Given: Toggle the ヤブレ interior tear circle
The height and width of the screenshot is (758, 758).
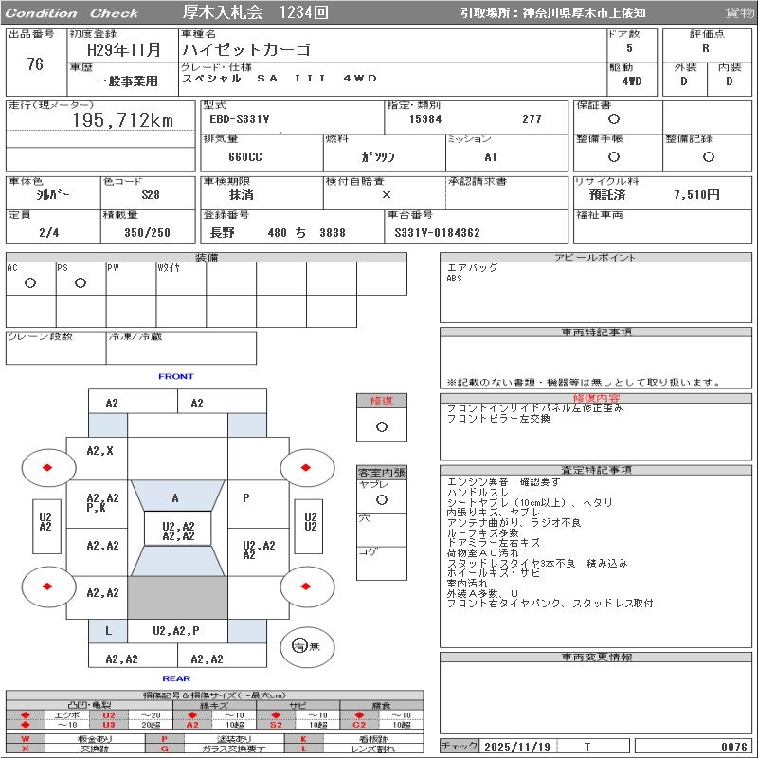Looking at the screenshot, I should pos(381,498).
